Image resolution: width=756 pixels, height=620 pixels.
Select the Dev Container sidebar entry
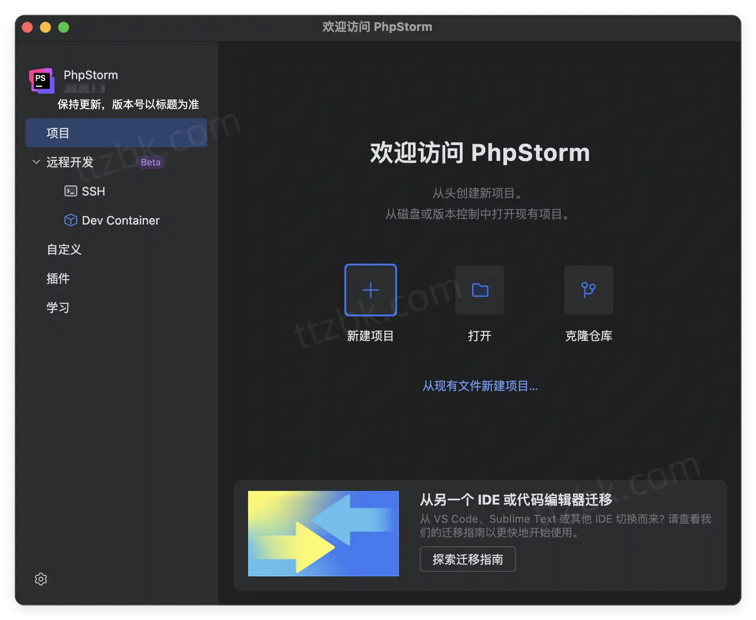(x=120, y=220)
